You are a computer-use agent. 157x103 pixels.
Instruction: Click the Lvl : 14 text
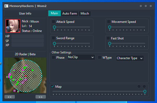click(x=27, y=26)
